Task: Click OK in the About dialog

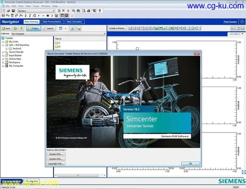Action: click(190, 164)
